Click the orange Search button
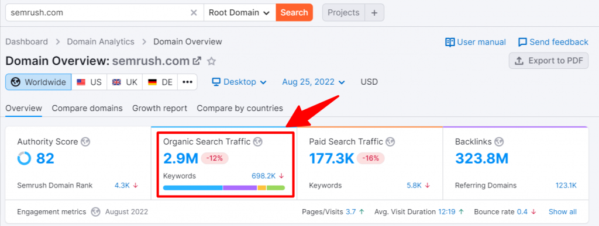599x226 pixels. tap(294, 13)
